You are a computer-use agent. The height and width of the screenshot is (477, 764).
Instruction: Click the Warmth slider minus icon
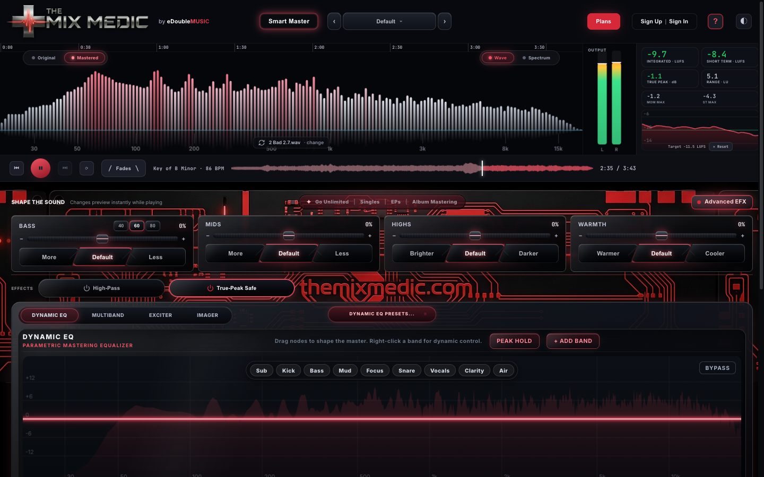pos(580,236)
